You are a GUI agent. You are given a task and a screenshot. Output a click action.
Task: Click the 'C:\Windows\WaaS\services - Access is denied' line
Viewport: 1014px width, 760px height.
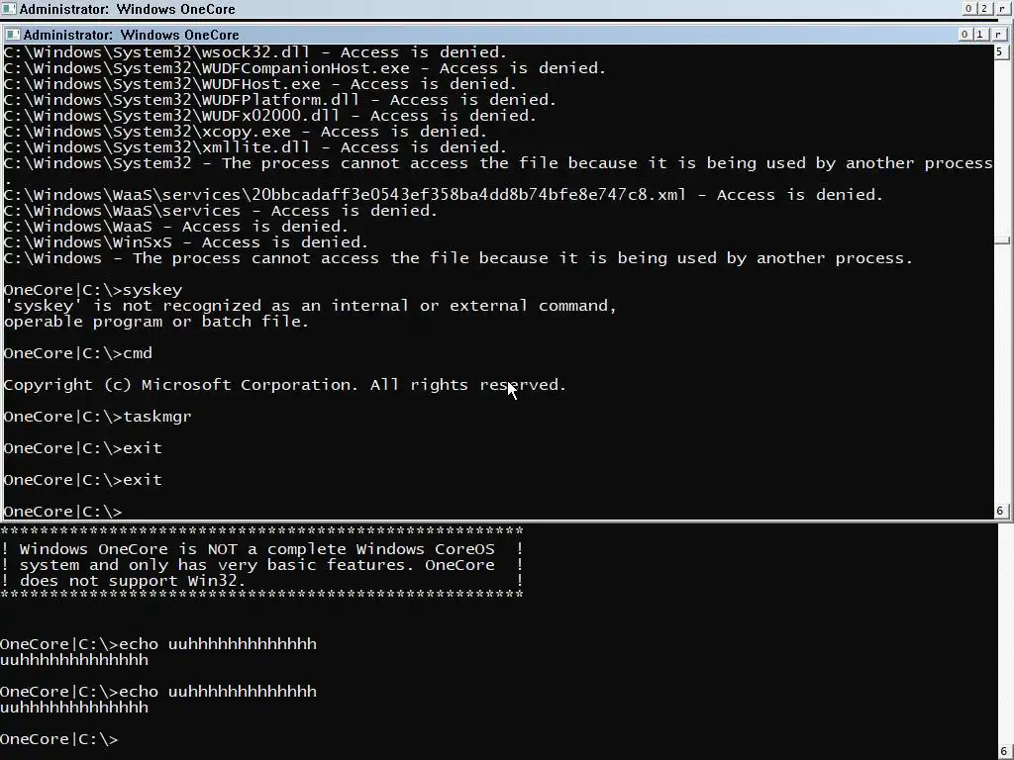(x=221, y=211)
